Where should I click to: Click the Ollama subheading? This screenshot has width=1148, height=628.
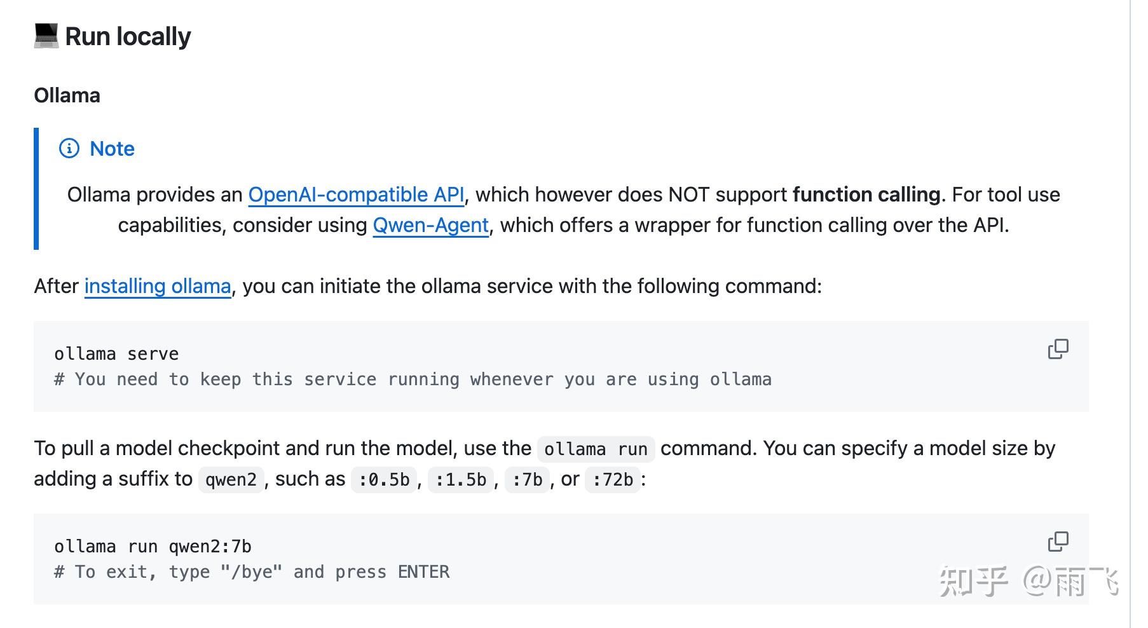(x=67, y=95)
